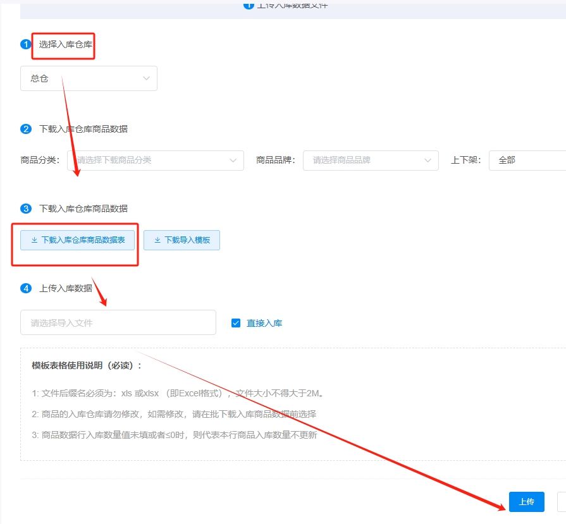Toggle the 直接入库 checkbox

tap(236, 323)
